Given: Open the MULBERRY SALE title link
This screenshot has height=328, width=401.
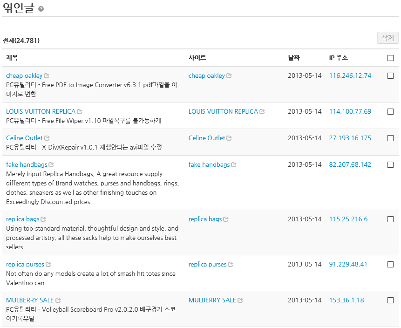Looking at the screenshot, I should click(x=30, y=301).
